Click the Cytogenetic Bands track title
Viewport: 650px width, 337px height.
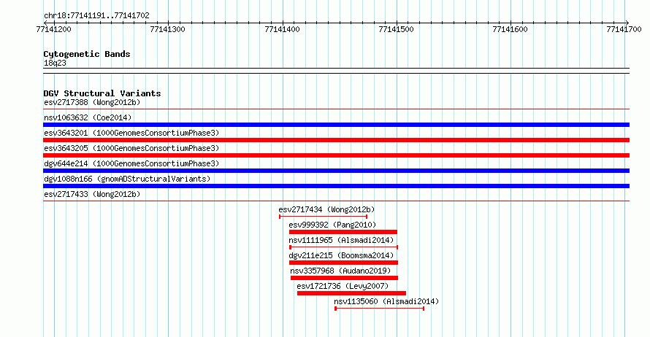click(87, 54)
